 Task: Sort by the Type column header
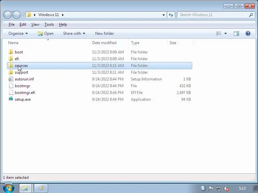148,43
